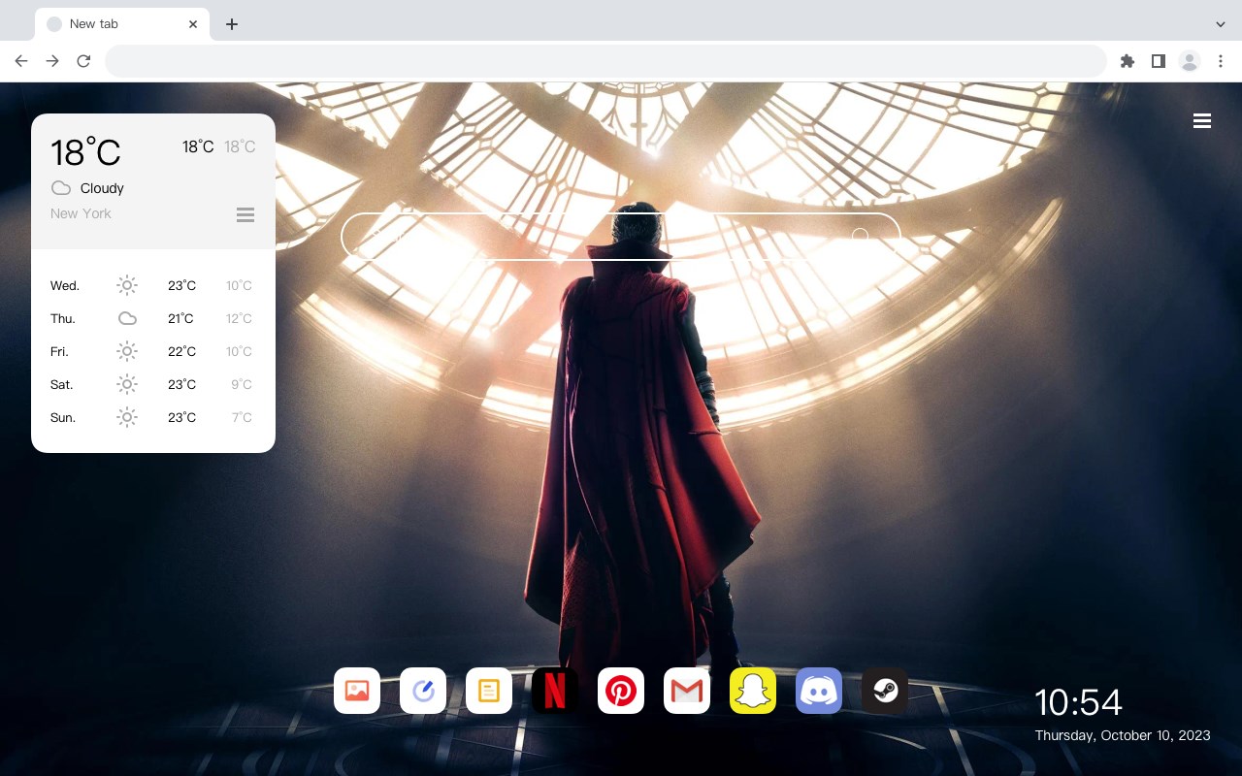Select the Fri. forecast row label
The image size is (1242, 776).
[59, 351]
